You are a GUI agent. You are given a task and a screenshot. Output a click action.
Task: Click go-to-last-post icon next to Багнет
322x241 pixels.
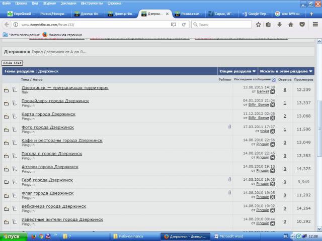(x=272, y=92)
